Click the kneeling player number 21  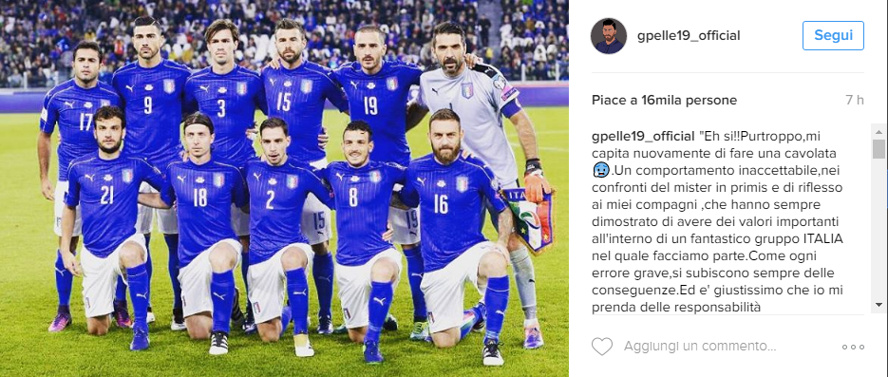click(x=107, y=220)
